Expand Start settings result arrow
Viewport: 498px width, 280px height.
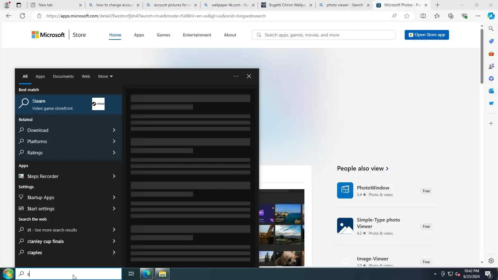point(114,208)
